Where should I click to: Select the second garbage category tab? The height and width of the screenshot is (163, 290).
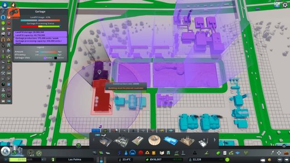[x=105, y=130]
